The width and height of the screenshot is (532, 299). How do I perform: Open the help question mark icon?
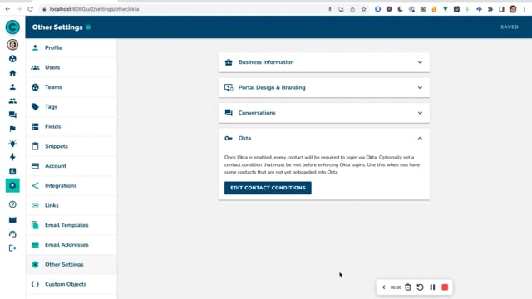point(12,204)
